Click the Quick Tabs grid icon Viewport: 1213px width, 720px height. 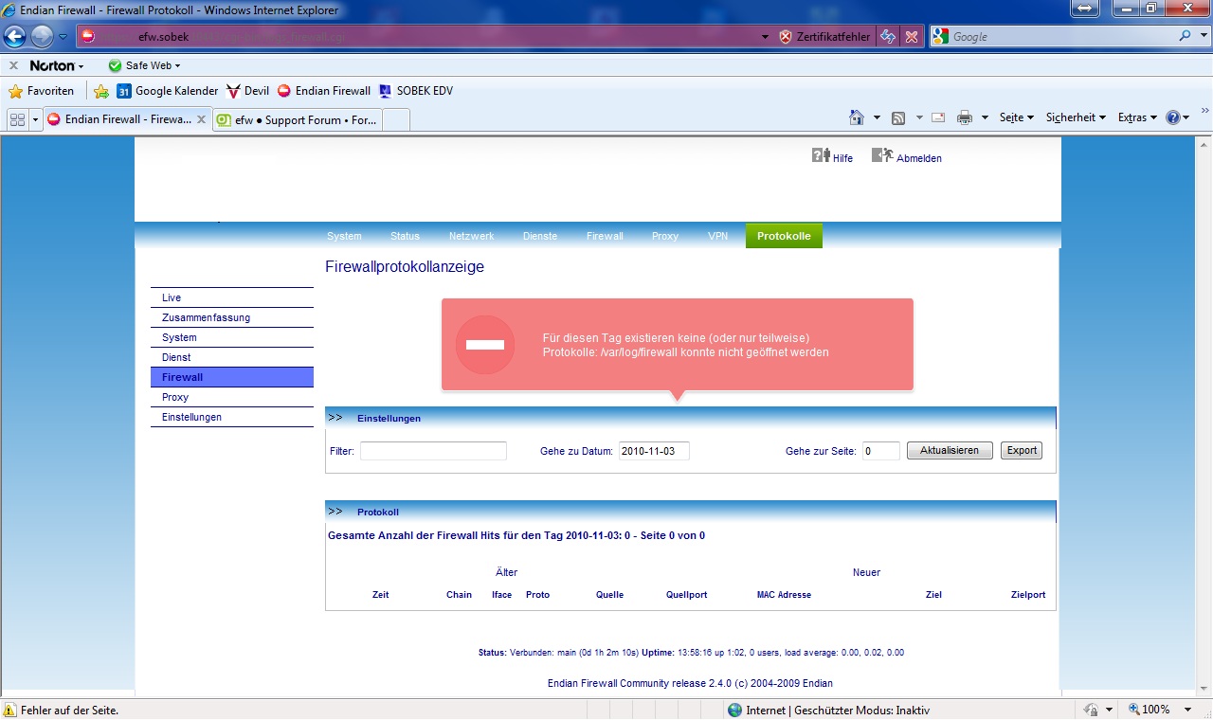pyautogui.click(x=17, y=120)
